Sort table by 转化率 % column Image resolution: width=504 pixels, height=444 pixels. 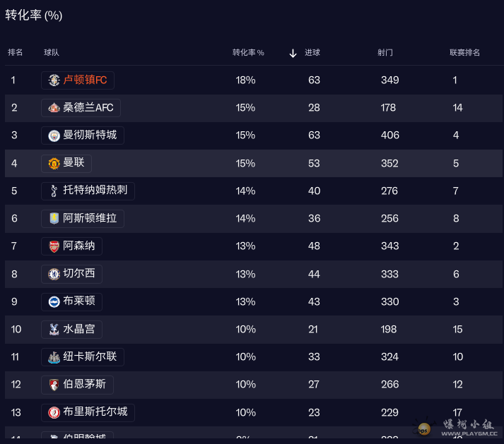pyautogui.click(x=248, y=53)
